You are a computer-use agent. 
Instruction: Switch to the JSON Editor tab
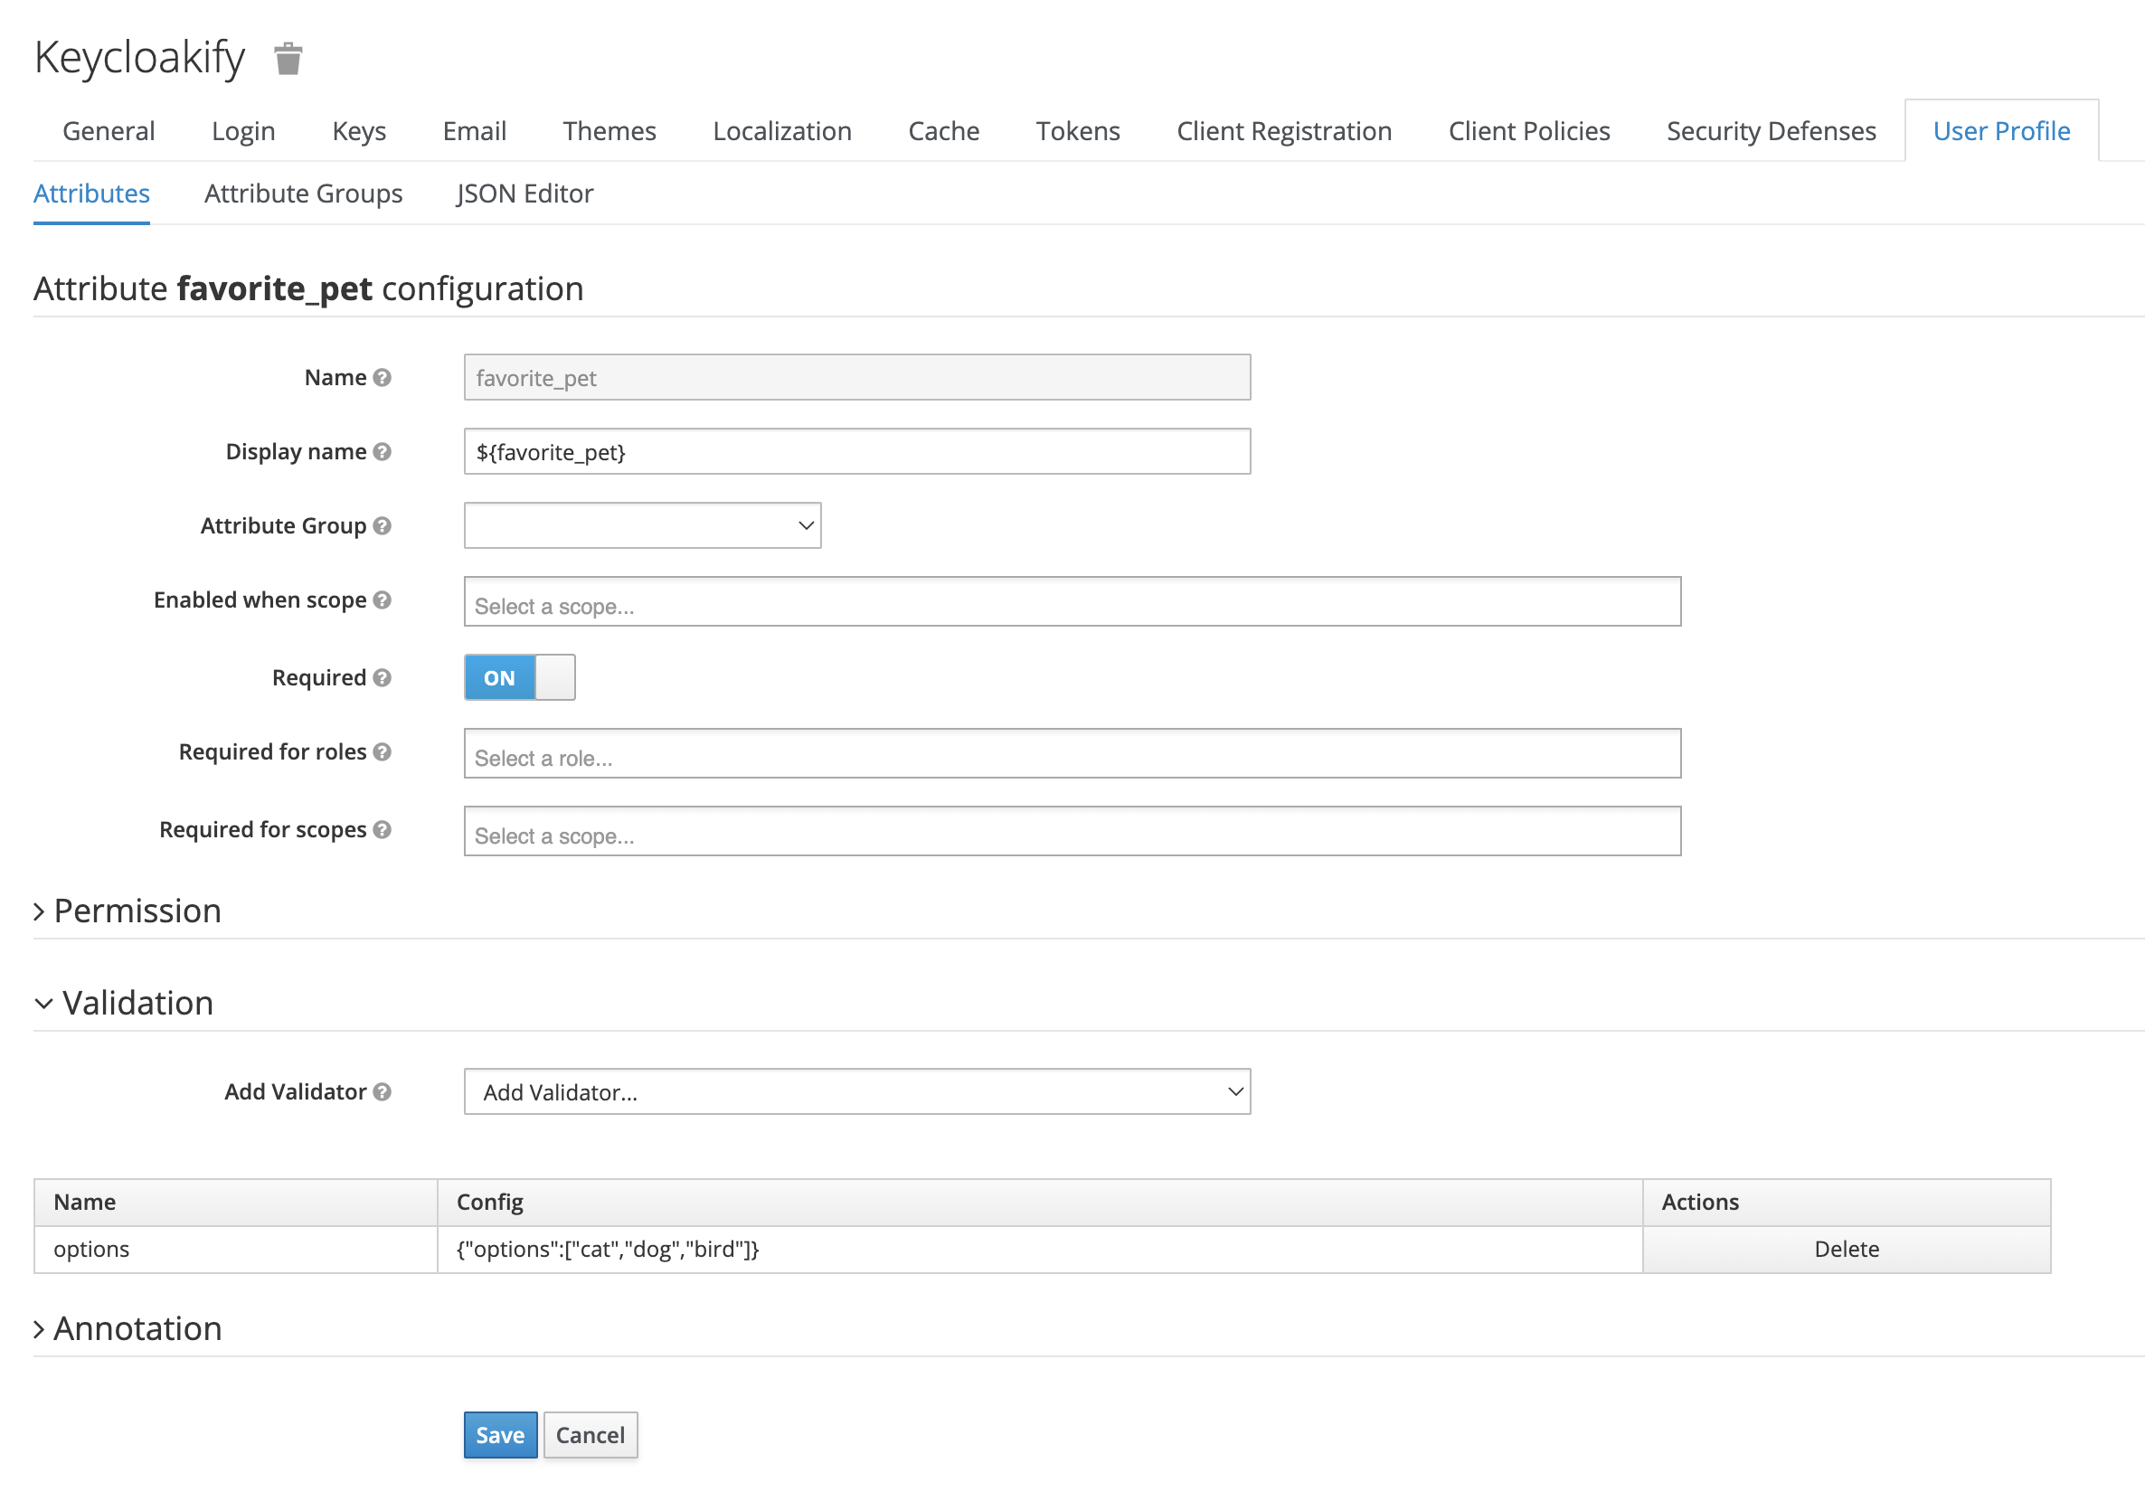(524, 194)
